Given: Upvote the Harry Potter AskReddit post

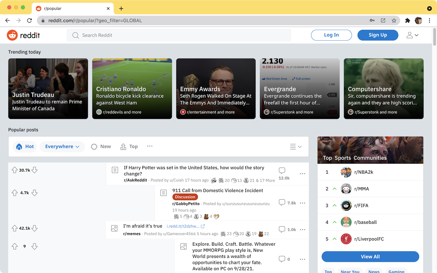Looking at the screenshot, I should coord(14,170).
